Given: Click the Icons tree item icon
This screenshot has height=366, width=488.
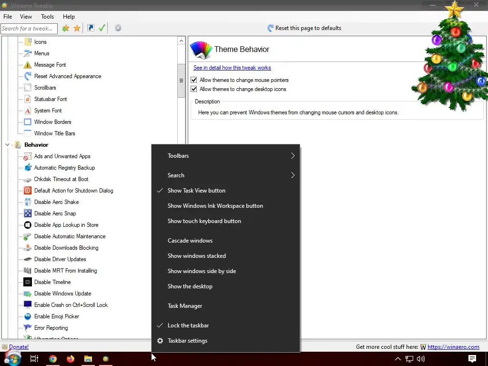Looking at the screenshot, I should coord(28,42).
